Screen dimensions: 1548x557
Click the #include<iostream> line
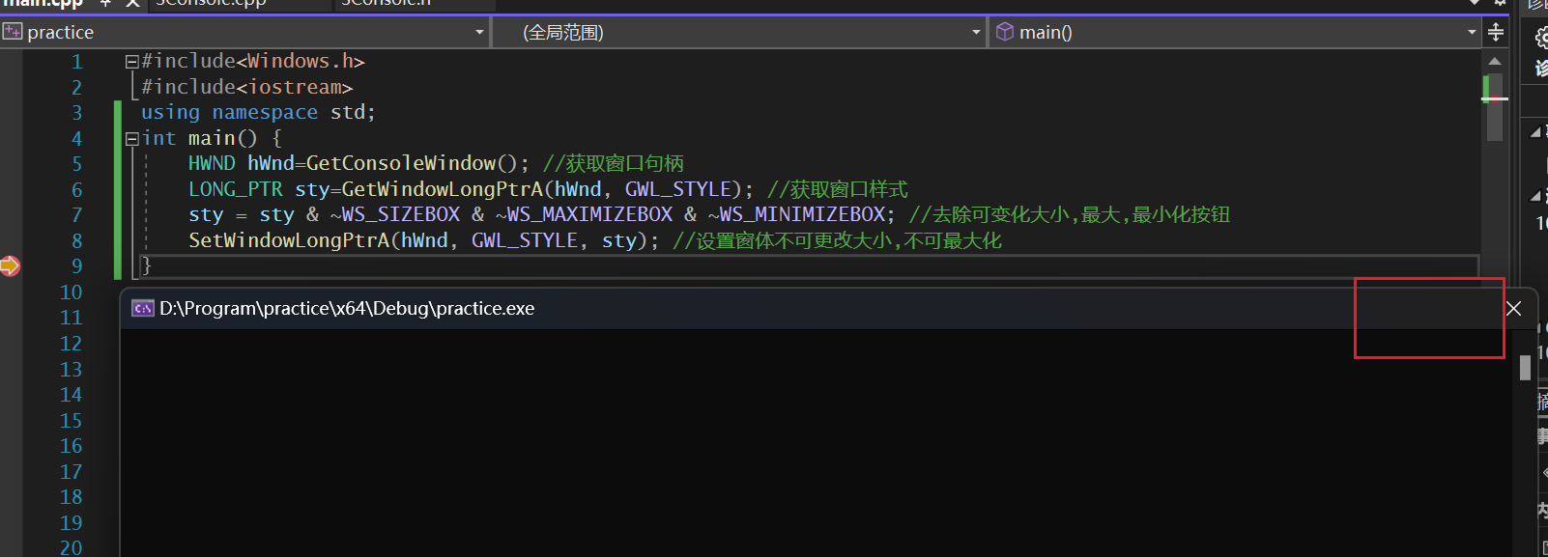247,87
